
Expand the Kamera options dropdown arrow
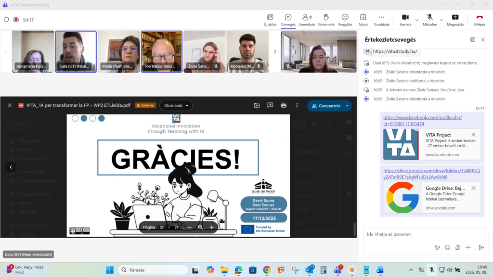click(417, 20)
